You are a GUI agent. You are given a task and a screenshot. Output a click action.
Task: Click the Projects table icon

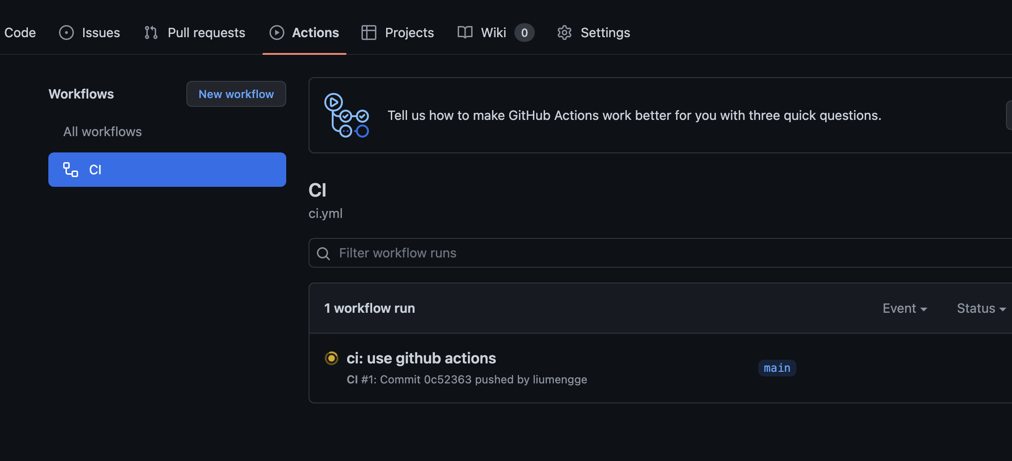(369, 33)
